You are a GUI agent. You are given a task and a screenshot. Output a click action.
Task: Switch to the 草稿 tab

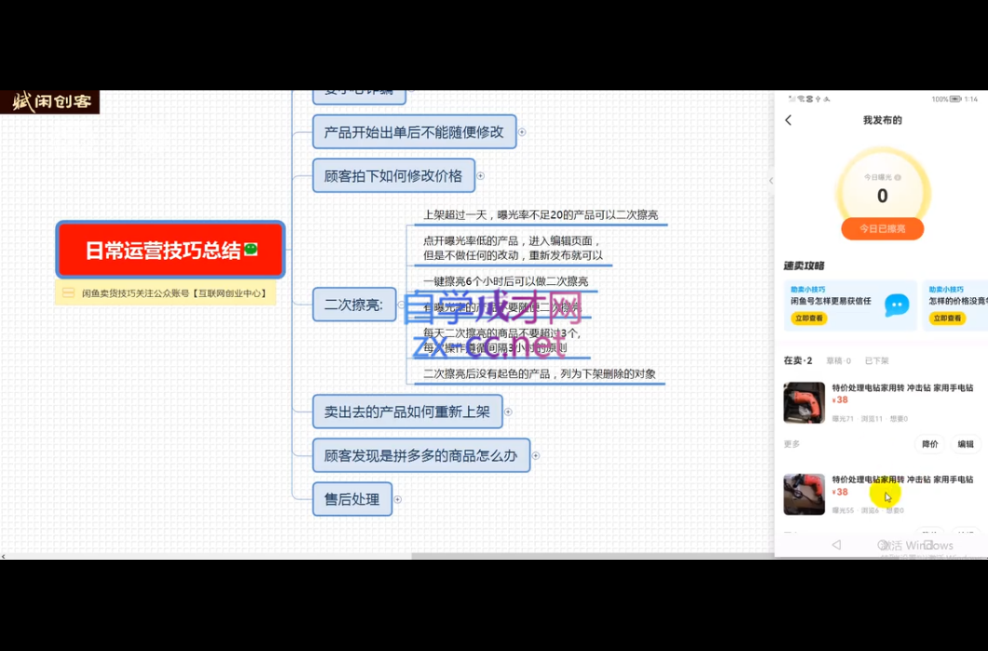point(838,360)
